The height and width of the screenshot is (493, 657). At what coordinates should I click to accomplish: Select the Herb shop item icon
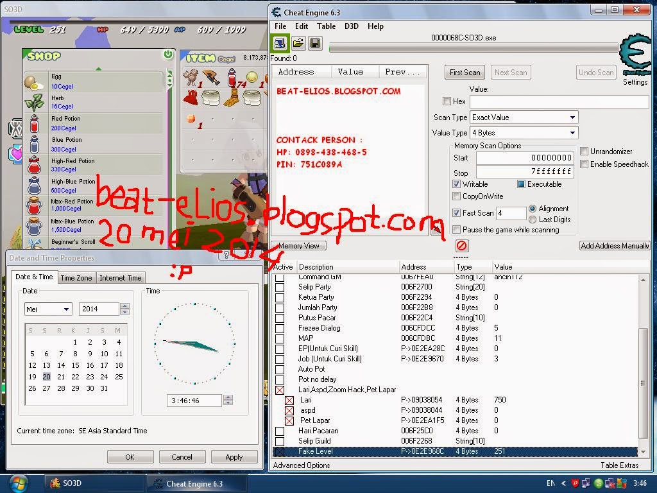tap(35, 102)
